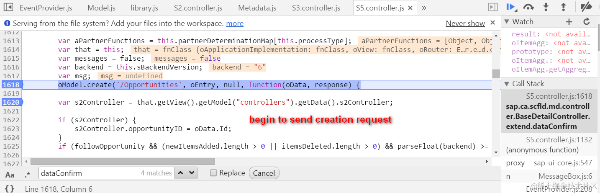Switch to Metadata.js tab

pos(257,8)
